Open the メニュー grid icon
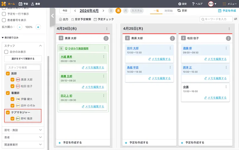239x150 pixels. [x=224, y=4]
